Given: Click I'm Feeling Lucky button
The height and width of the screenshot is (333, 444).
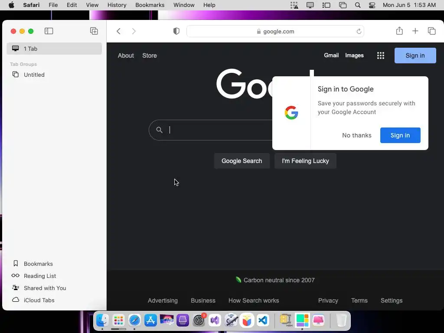Looking at the screenshot, I should 305,161.
